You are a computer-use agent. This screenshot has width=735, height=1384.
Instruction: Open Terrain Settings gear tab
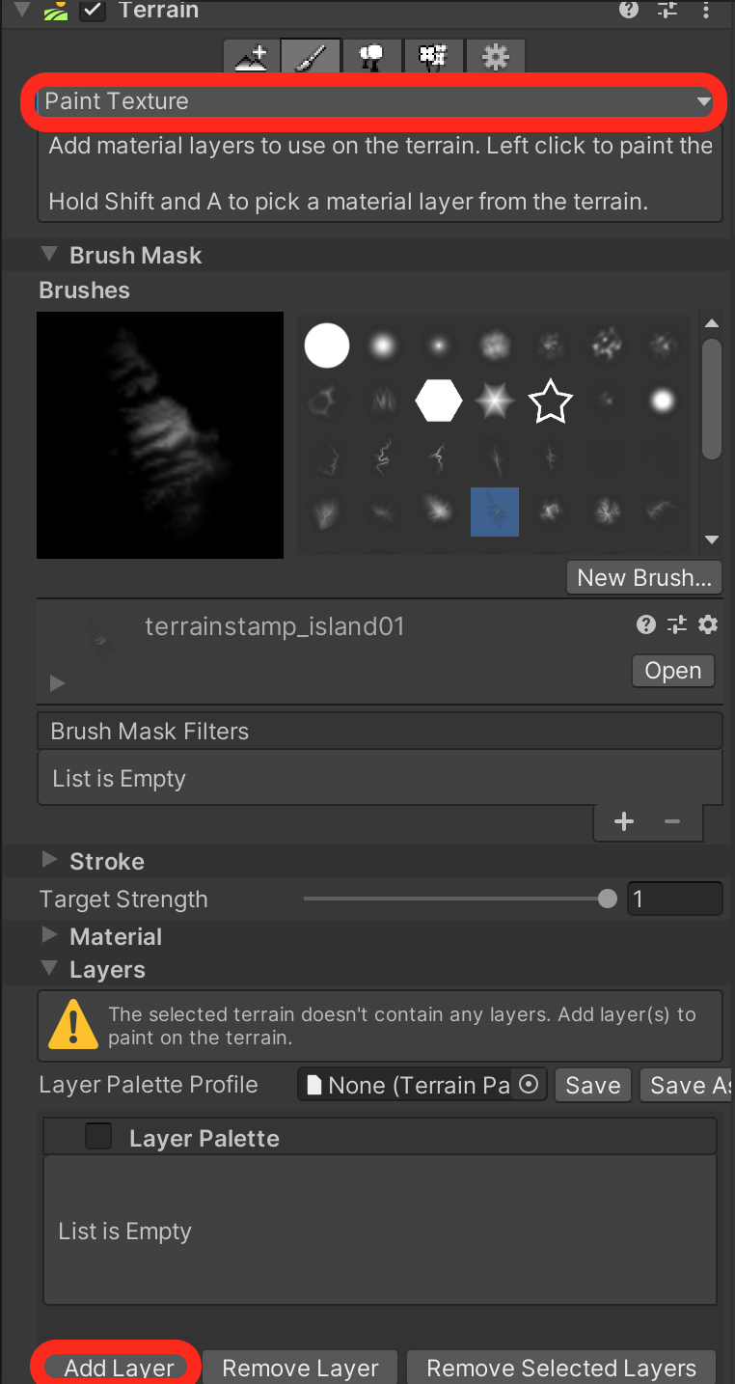point(495,57)
